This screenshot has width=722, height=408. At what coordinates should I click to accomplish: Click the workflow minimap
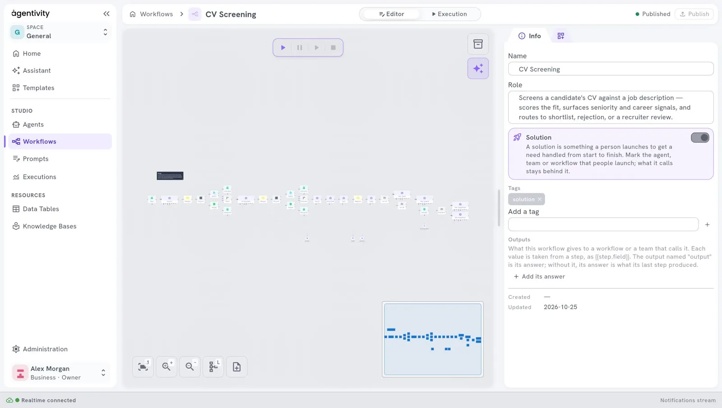click(433, 339)
